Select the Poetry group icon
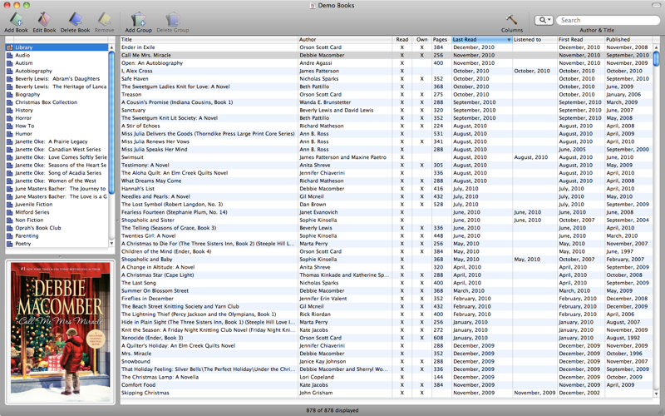Viewport: 665px width, 416px height. 10,244
